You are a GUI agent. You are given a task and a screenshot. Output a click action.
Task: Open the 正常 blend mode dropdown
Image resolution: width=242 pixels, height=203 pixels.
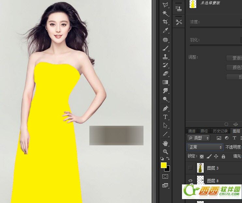point(204,147)
